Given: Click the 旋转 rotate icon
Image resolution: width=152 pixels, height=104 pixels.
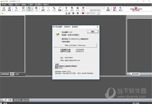Looking at the screenshot, I should (16, 9).
